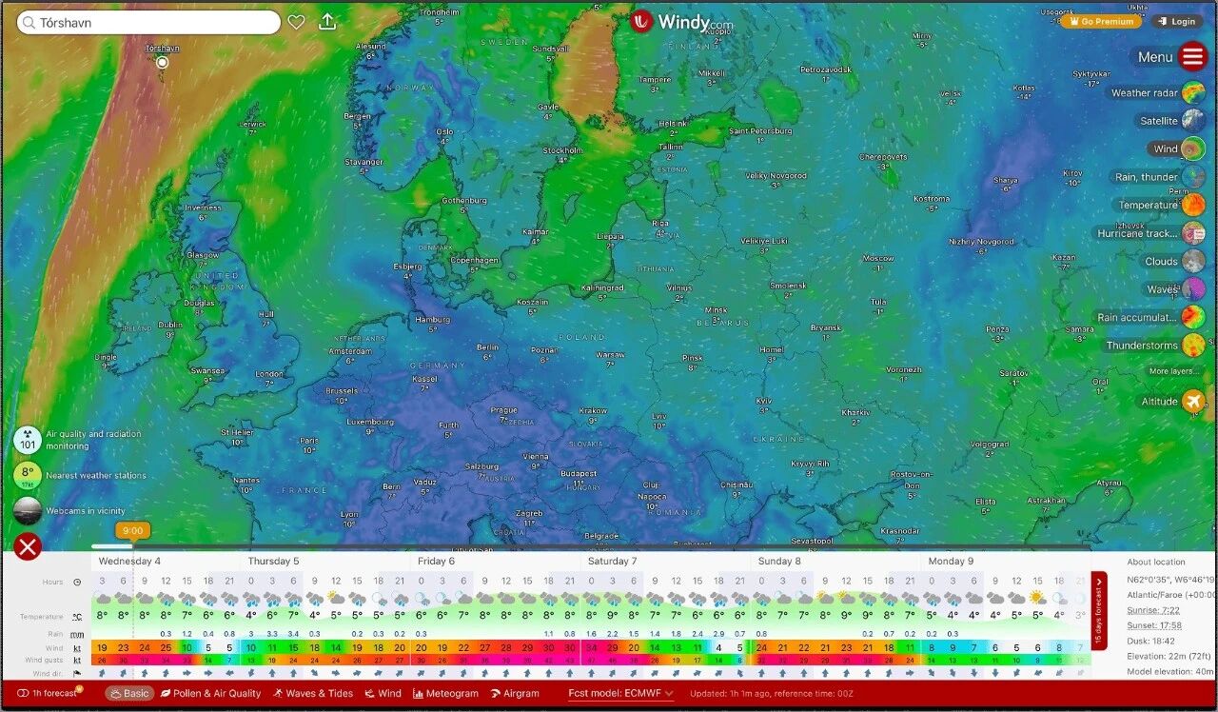Click Stockholm city label on map
The height and width of the screenshot is (712, 1218).
[562, 150]
